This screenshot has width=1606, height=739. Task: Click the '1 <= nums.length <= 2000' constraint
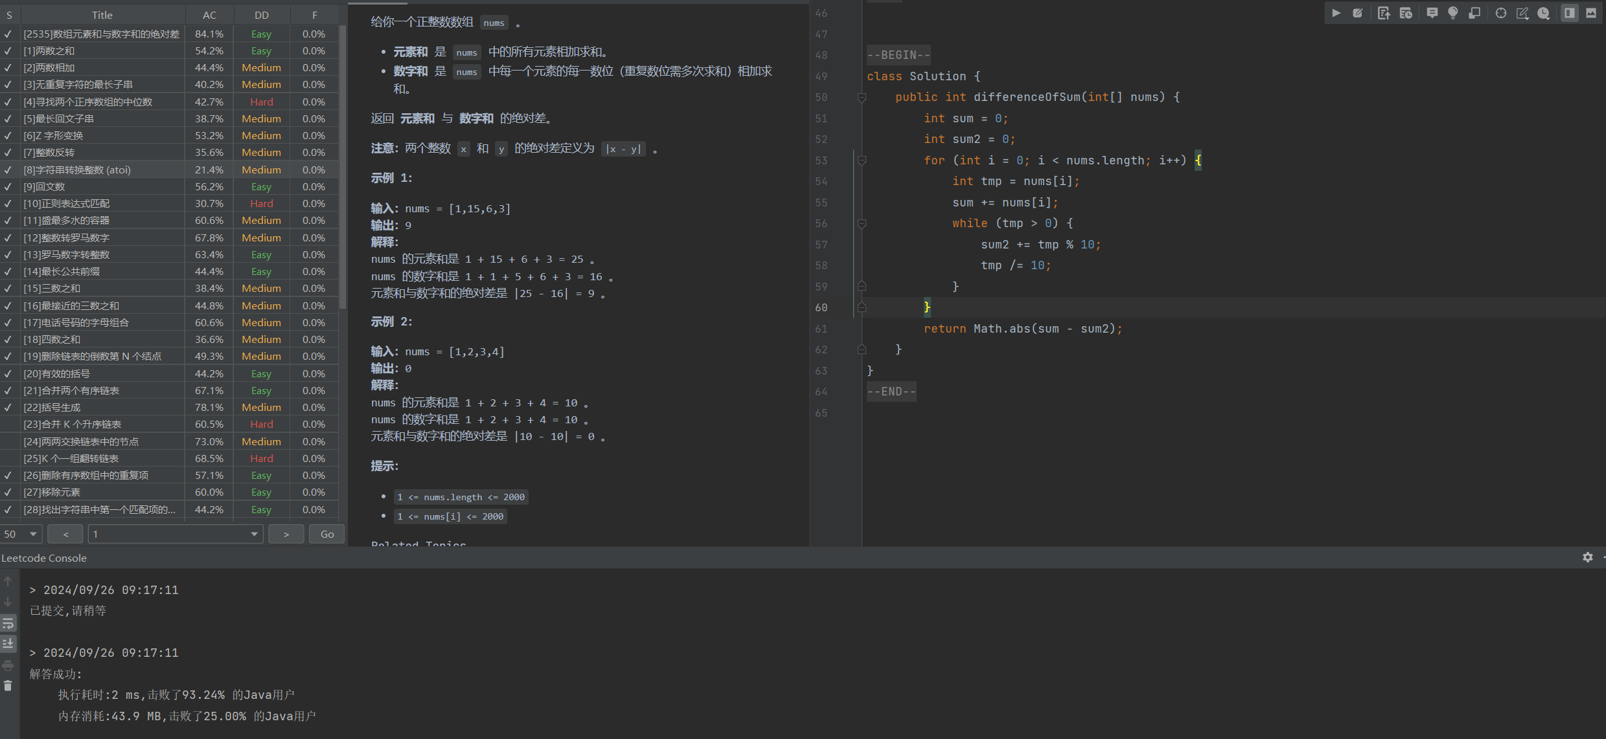(461, 497)
